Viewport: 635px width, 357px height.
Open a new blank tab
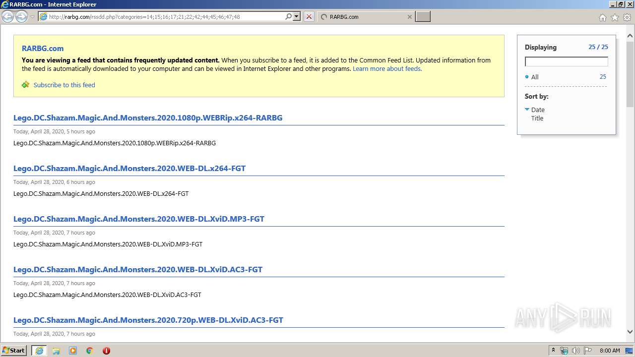pos(423,17)
